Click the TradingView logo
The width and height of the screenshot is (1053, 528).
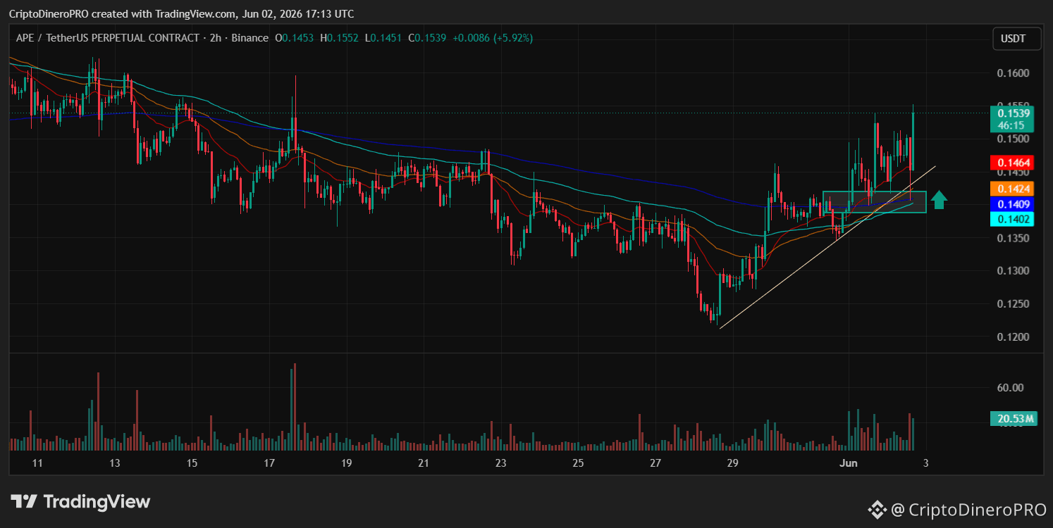[80, 502]
